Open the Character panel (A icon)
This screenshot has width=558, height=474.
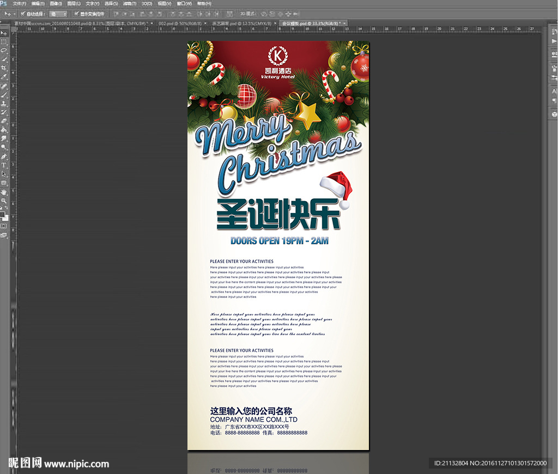click(x=554, y=91)
